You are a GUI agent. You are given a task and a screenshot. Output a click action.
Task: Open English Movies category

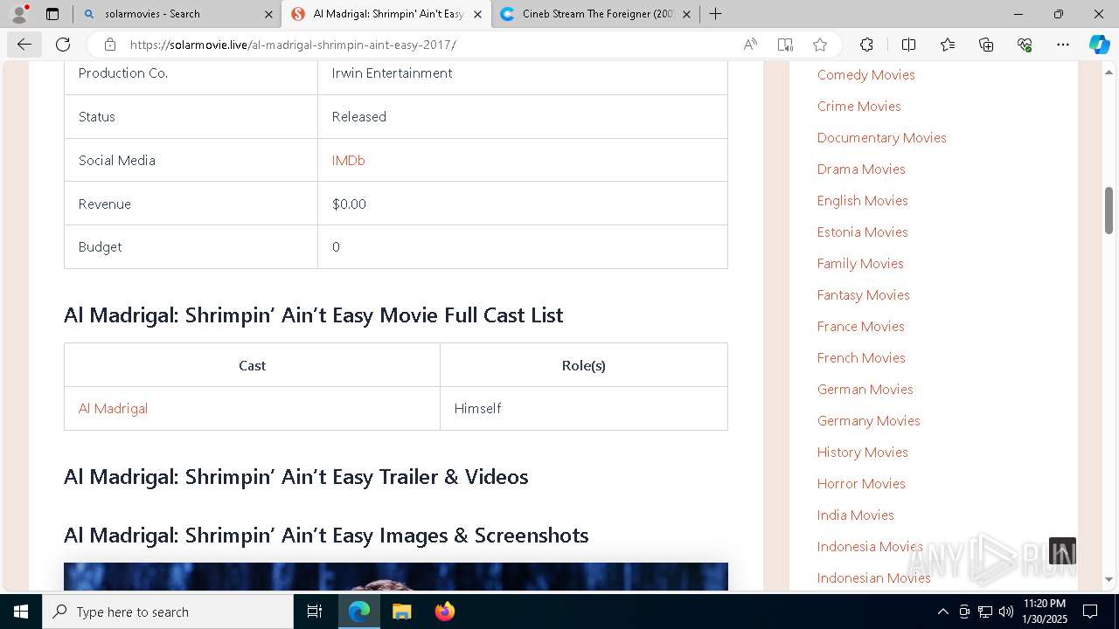pos(862,201)
